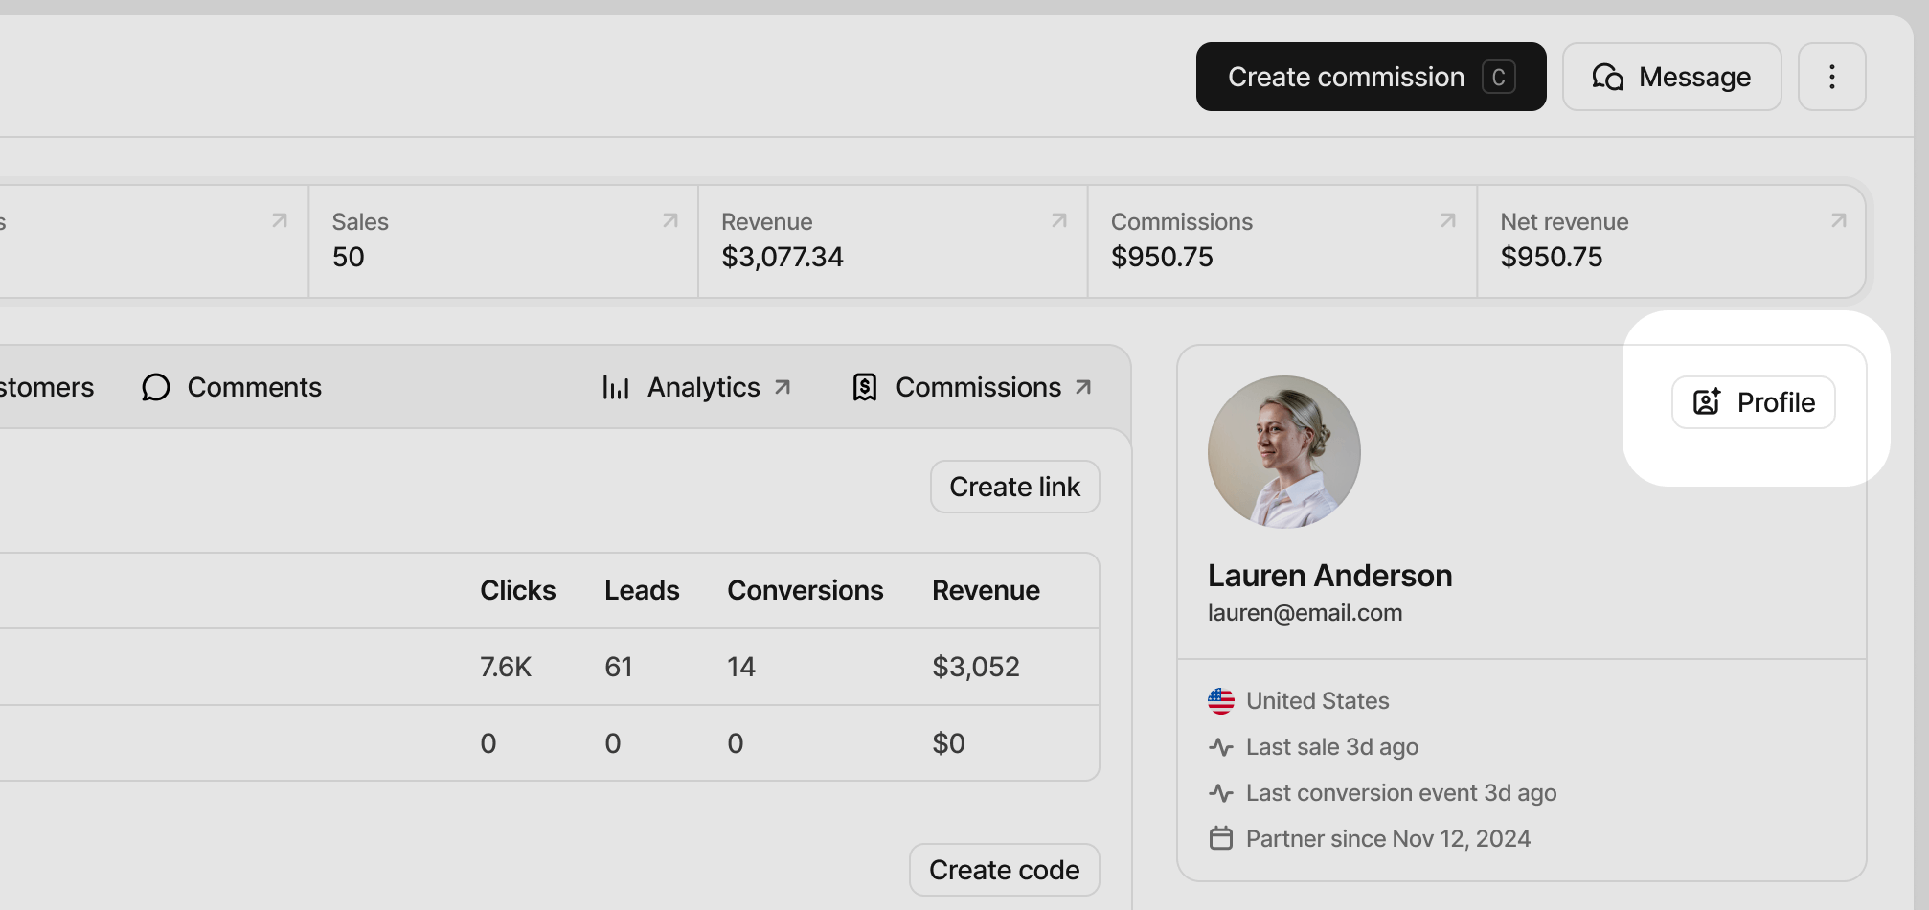This screenshot has width=1929, height=910.
Task: Click Lauren Anderson's avatar photo
Action: tap(1283, 452)
